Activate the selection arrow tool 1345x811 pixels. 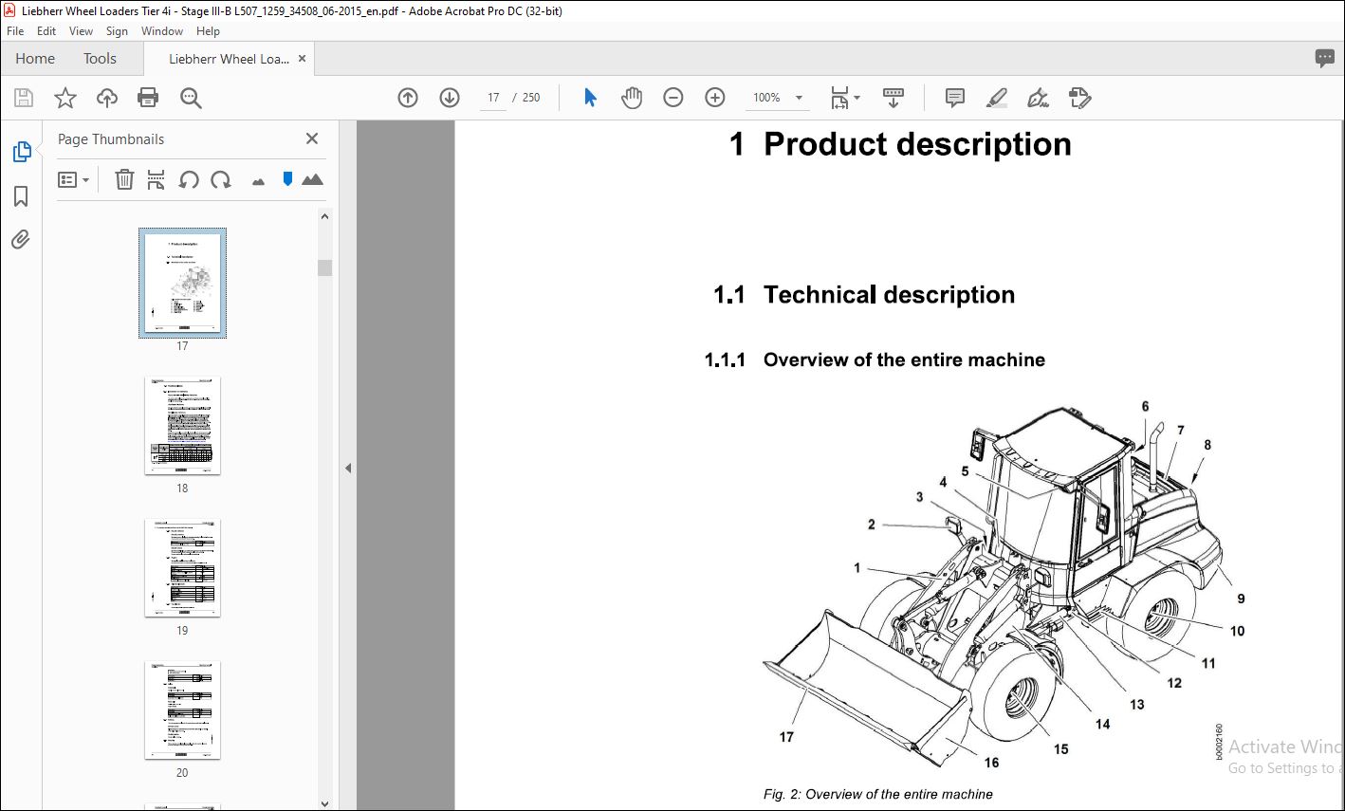coord(590,98)
